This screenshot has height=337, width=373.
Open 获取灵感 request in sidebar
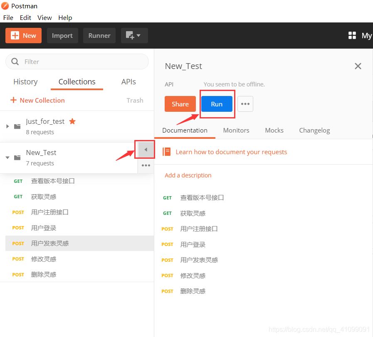pyautogui.click(x=79, y=197)
